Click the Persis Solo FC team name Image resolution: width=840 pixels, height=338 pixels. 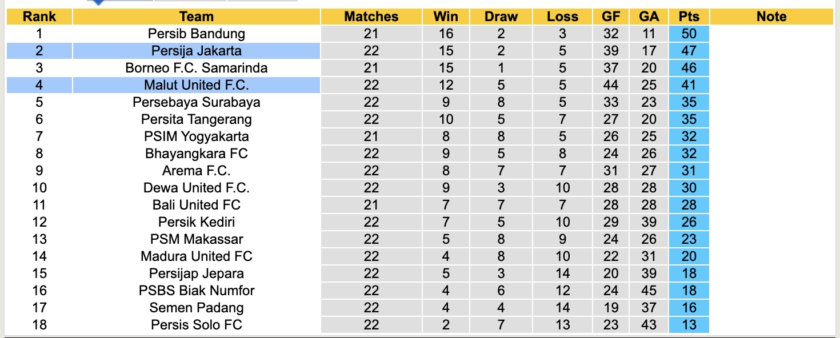(x=196, y=325)
